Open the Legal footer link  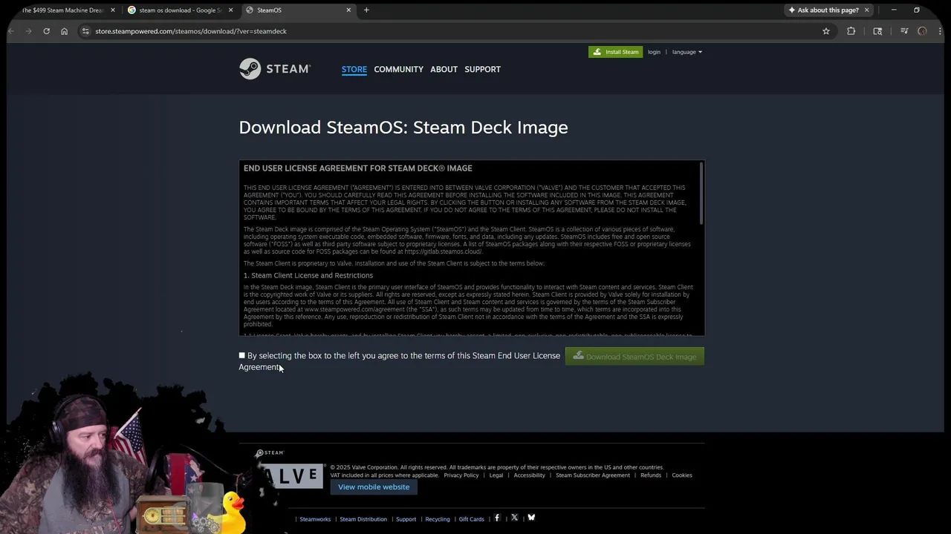(496, 475)
